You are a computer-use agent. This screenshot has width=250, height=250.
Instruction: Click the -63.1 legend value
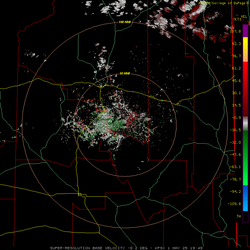pos(235,167)
